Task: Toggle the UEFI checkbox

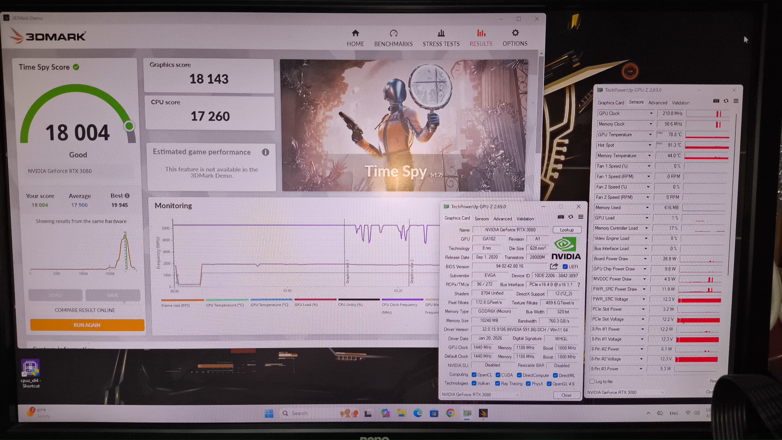Action: (x=565, y=267)
